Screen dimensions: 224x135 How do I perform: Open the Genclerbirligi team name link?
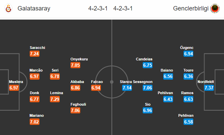click(x=191, y=8)
